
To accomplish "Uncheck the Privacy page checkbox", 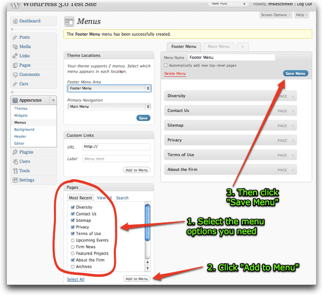I will click(x=73, y=227).
